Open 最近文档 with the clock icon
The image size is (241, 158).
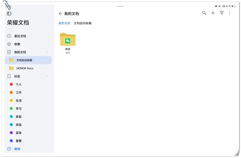point(20,36)
